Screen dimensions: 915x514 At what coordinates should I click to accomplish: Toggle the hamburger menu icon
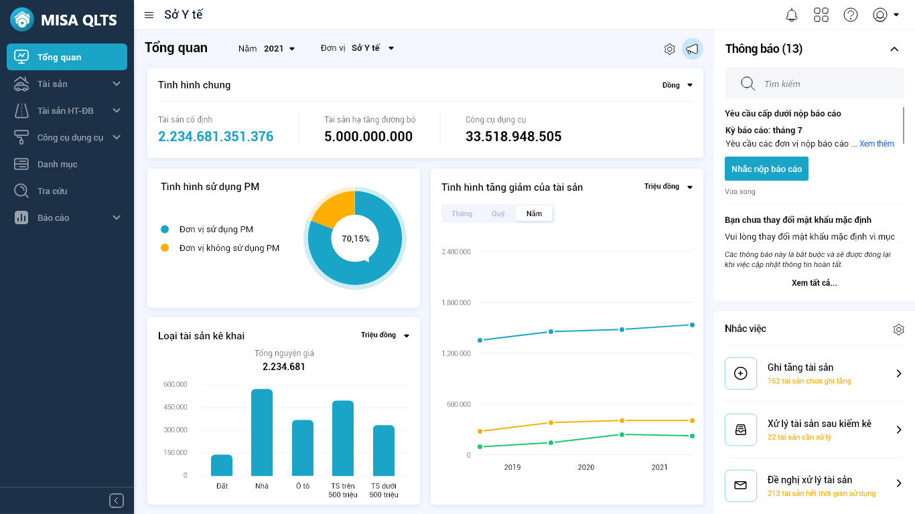tap(149, 15)
